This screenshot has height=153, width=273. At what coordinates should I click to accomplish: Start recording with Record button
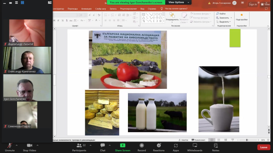pyautogui.click(x=142, y=147)
